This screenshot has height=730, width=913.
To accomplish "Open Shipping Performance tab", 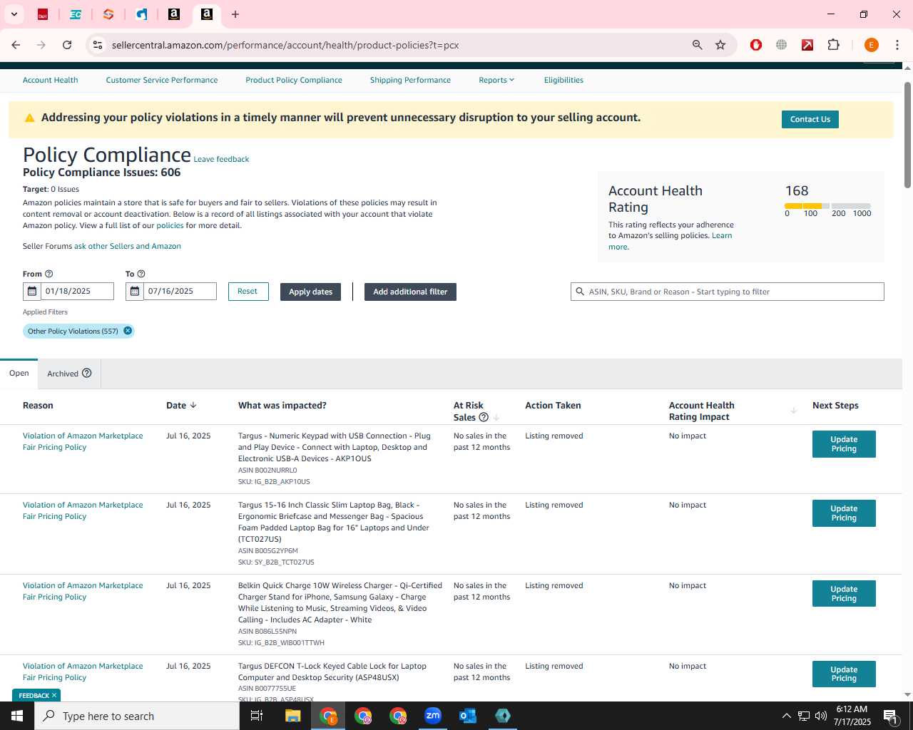I will coord(410,80).
